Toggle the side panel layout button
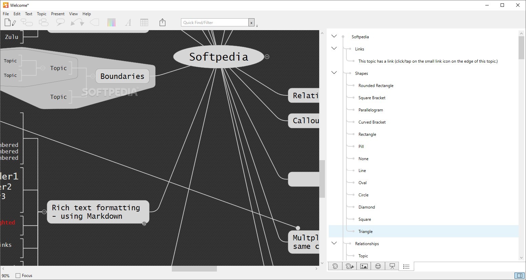 pyautogui.click(x=519, y=276)
